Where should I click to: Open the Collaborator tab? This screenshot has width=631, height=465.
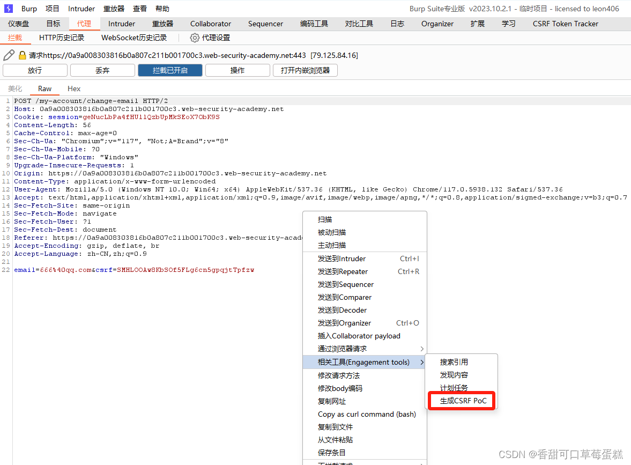tap(211, 24)
